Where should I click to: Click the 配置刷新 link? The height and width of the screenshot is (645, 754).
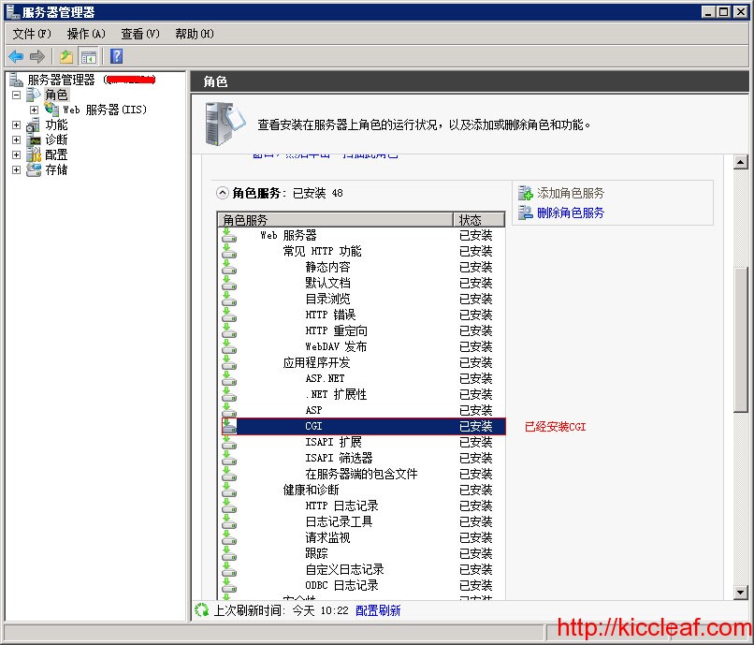[378, 610]
